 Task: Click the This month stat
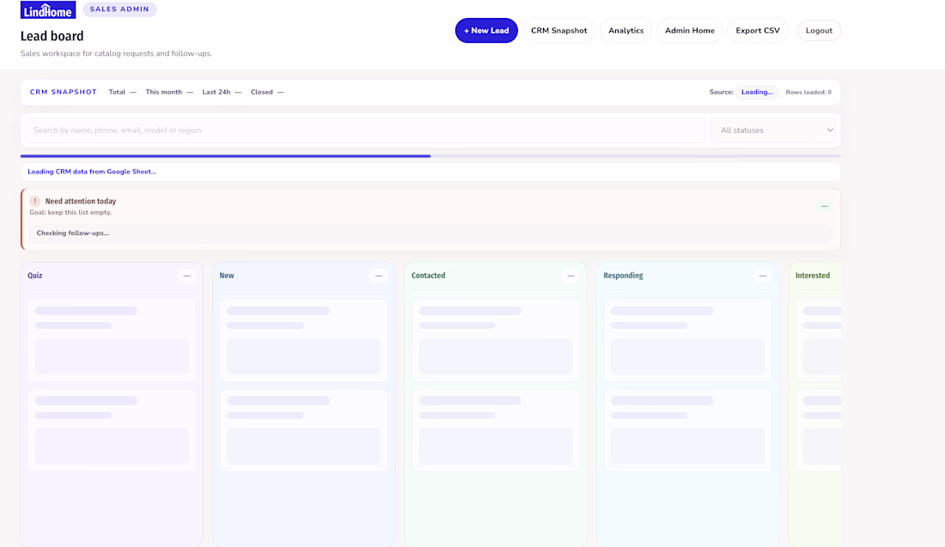pos(169,92)
